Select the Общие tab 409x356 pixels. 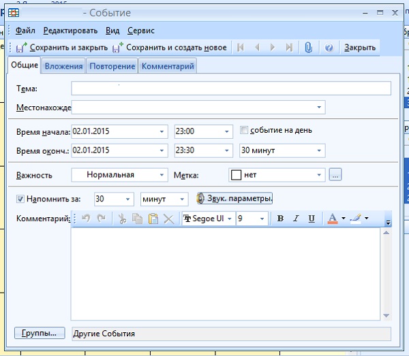[25, 65]
